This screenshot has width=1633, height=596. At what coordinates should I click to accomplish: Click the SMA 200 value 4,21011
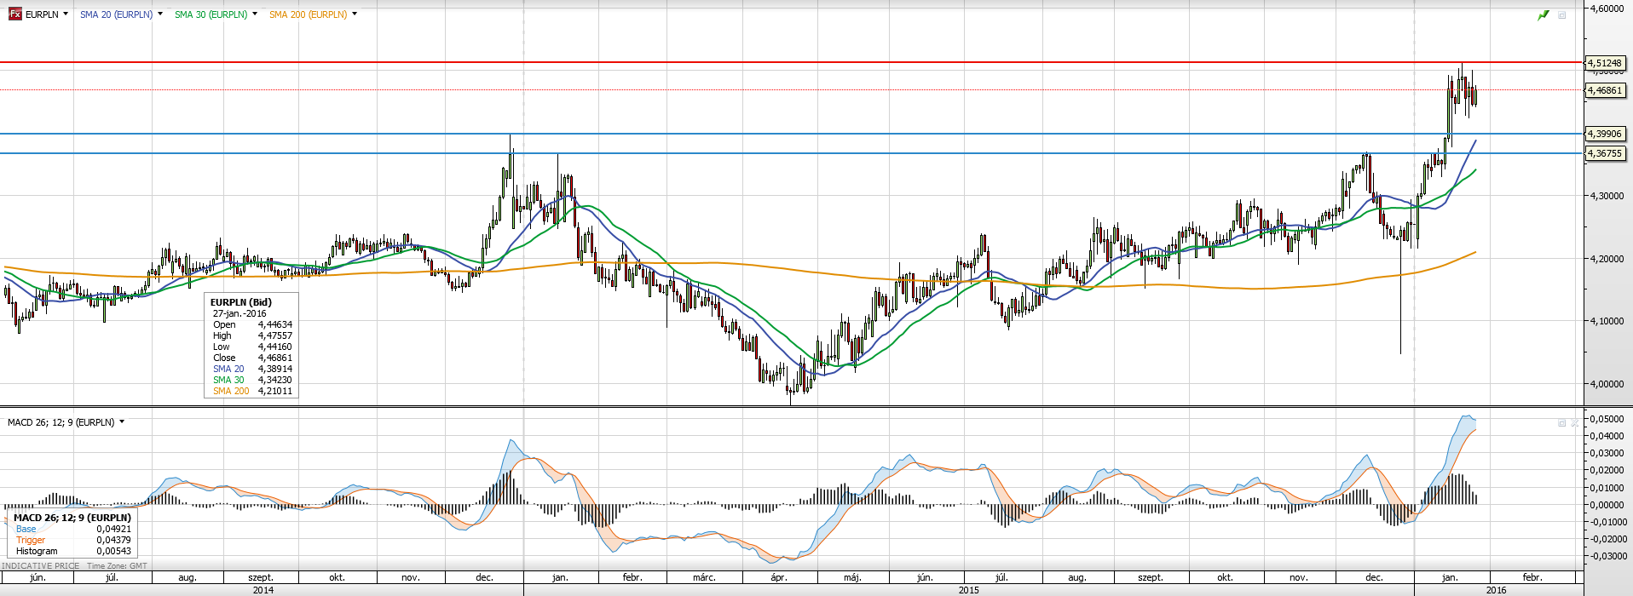click(x=275, y=391)
